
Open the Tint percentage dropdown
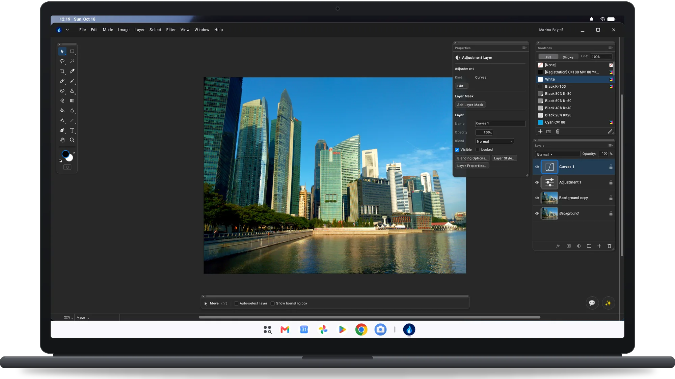(x=601, y=57)
